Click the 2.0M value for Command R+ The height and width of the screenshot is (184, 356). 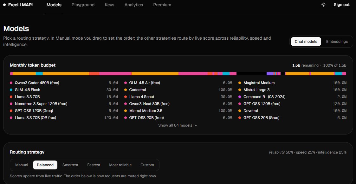point(342,97)
